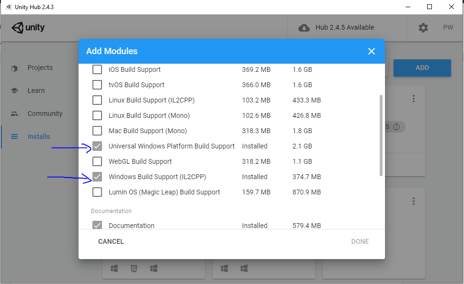This screenshot has width=464, height=284.
Task: Enable tvOS Build Support checkbox
Action: coord(97,85)
